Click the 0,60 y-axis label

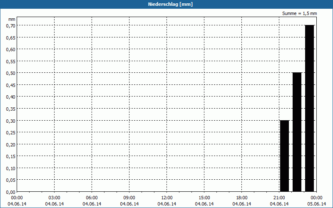point(11,49)
